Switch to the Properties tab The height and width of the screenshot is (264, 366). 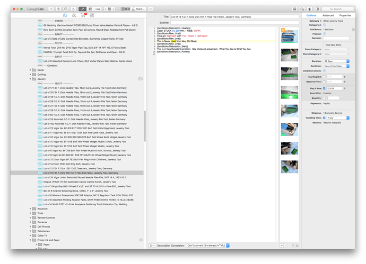(x=345, y=15)
